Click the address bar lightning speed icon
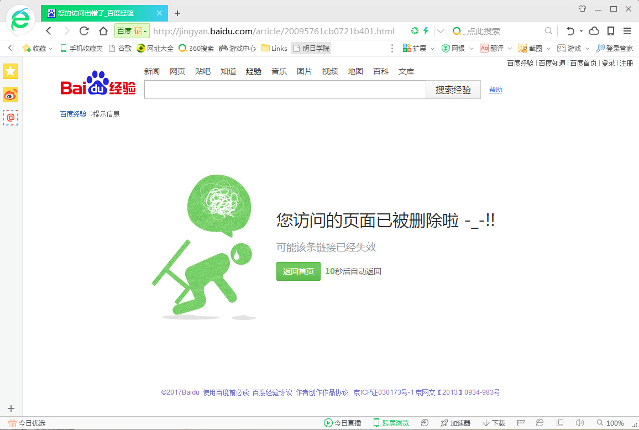639x430 pixels. (426, 31)
